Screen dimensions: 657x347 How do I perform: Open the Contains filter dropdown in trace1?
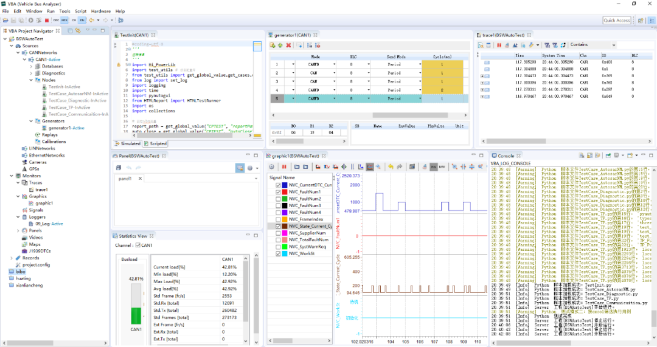[613, 45]
